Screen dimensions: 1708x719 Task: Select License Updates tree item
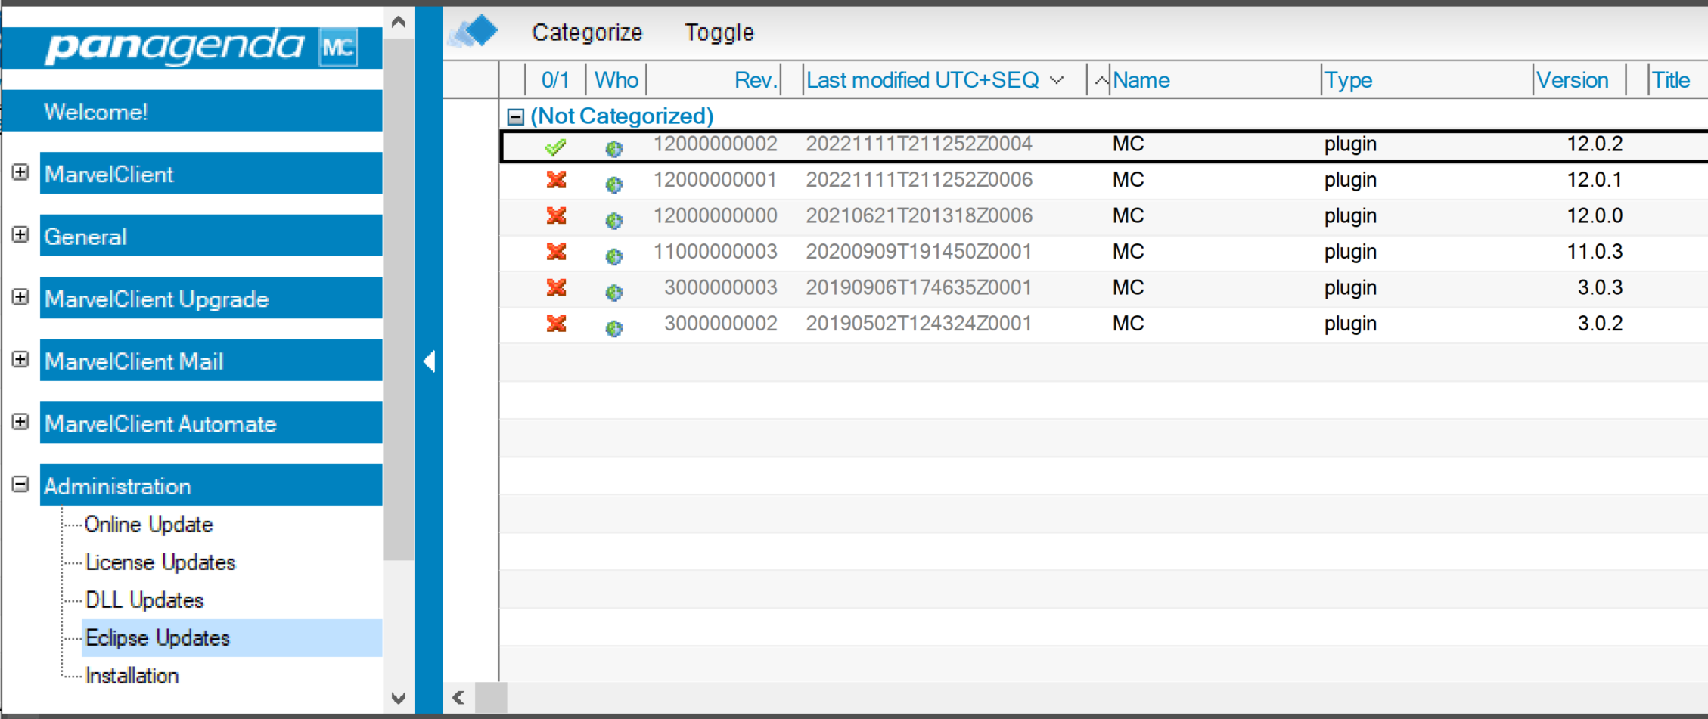pos(160,562)
